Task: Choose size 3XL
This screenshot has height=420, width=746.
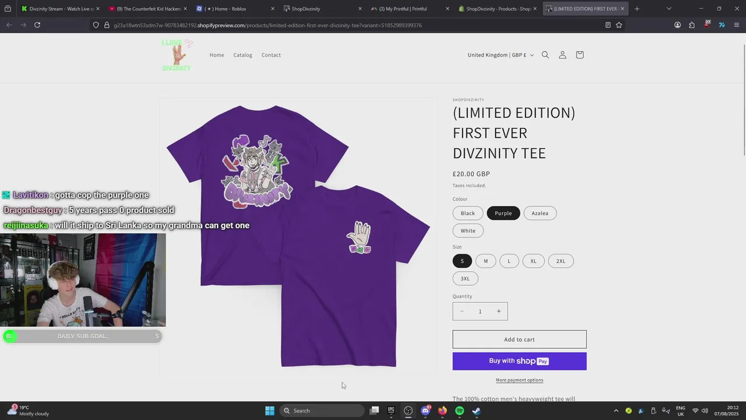Action: (x=465, y=279)
